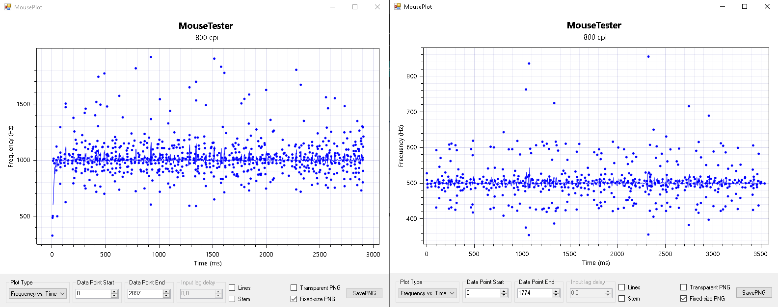The width and height of the screenshot is (778, 307).
Task: Click the left MousePlot window app icon
Action: coord(7,7)
